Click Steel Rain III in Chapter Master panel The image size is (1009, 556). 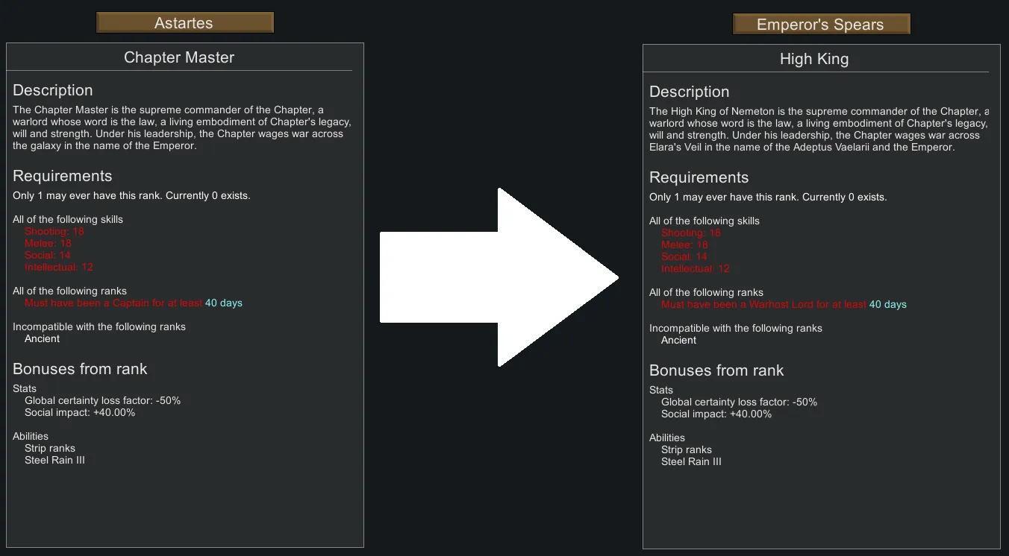pyautogui.click(x=54, y=460)
